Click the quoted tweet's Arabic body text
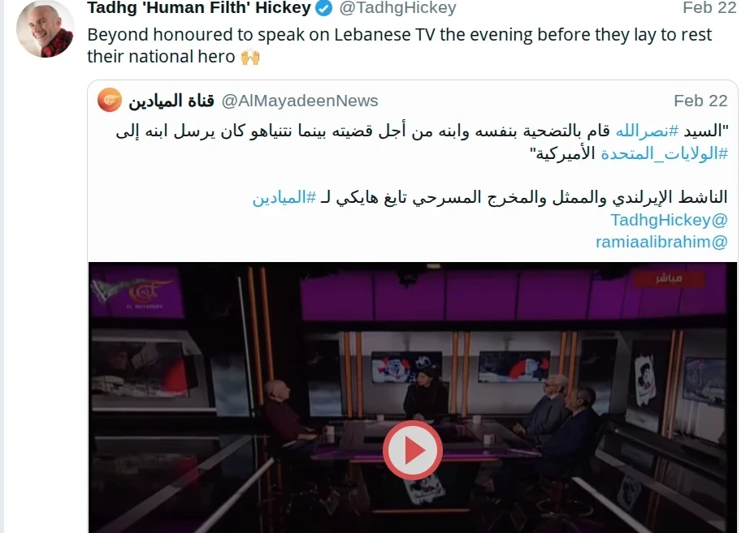Viewport: 750px width, 533px height. click(x=422, y=142)
